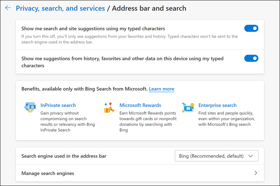This screenshot has width=280, height=186.
Task: Click the Address bar and search heading
Action: point(149,8)
